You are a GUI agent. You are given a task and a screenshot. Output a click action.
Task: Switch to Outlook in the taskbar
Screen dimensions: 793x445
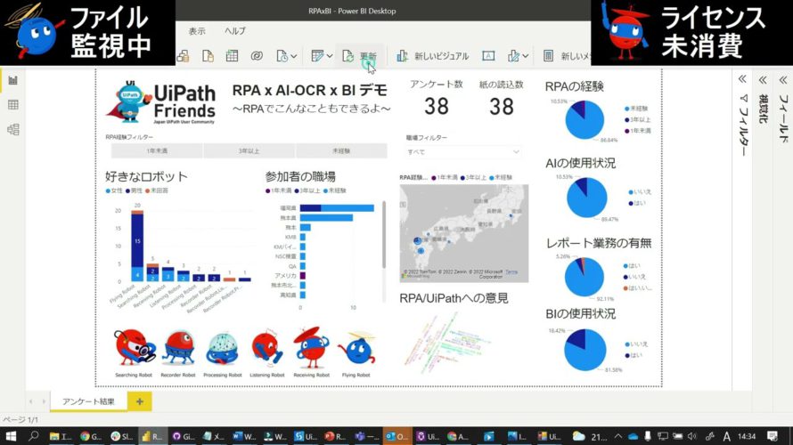[396, 436]
